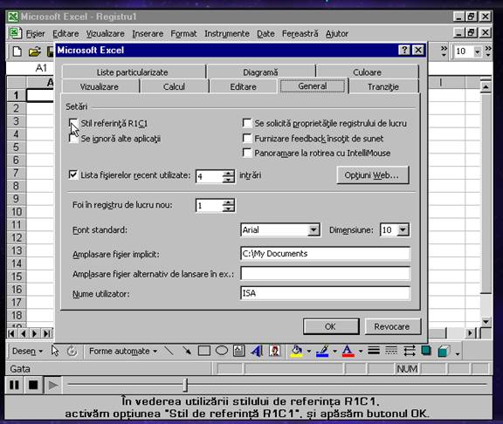This screenshot has width=503, height=424.
Task: Open the Diagramă tab
Action: (260, 72)
